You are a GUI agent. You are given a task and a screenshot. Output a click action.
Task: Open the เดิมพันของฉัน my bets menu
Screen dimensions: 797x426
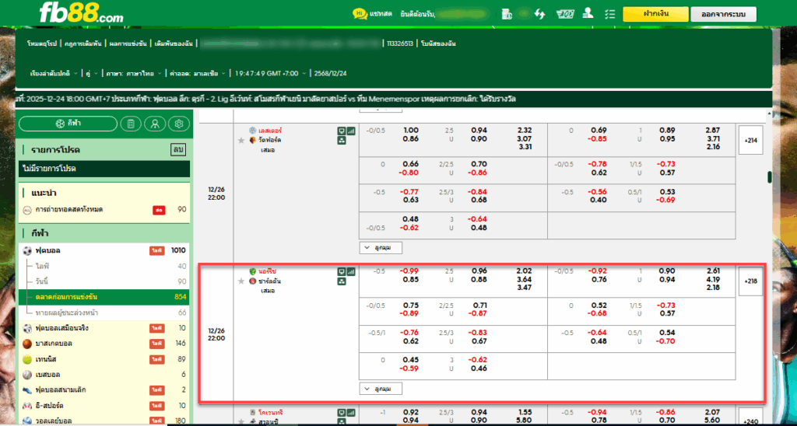point(174,44)
